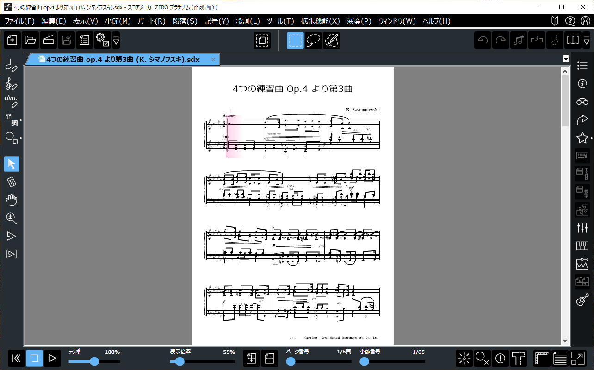
Task: Select the hand pan tool
Action: pos(12,200)
